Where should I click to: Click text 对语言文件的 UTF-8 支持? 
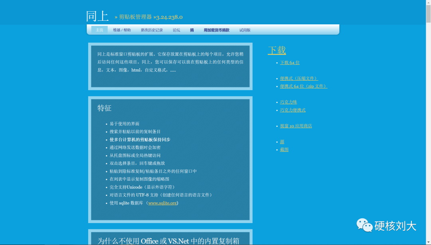tap(134, 195)
